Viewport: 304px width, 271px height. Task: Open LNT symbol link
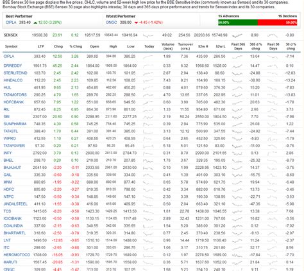pos(7,240)
